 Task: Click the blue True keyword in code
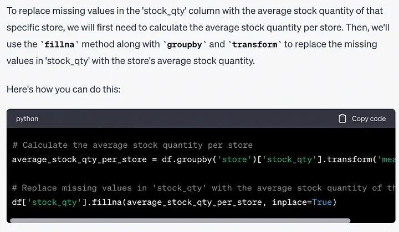322,202
